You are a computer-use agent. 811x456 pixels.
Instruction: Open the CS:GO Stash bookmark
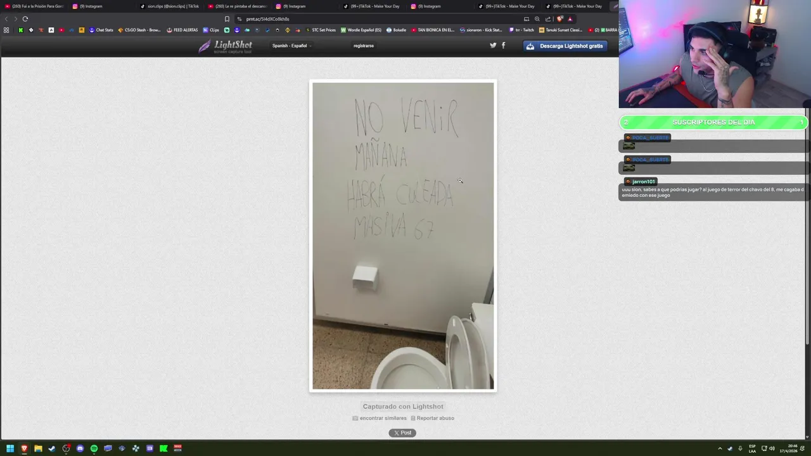pyautogui.click(x=139, y=30)
